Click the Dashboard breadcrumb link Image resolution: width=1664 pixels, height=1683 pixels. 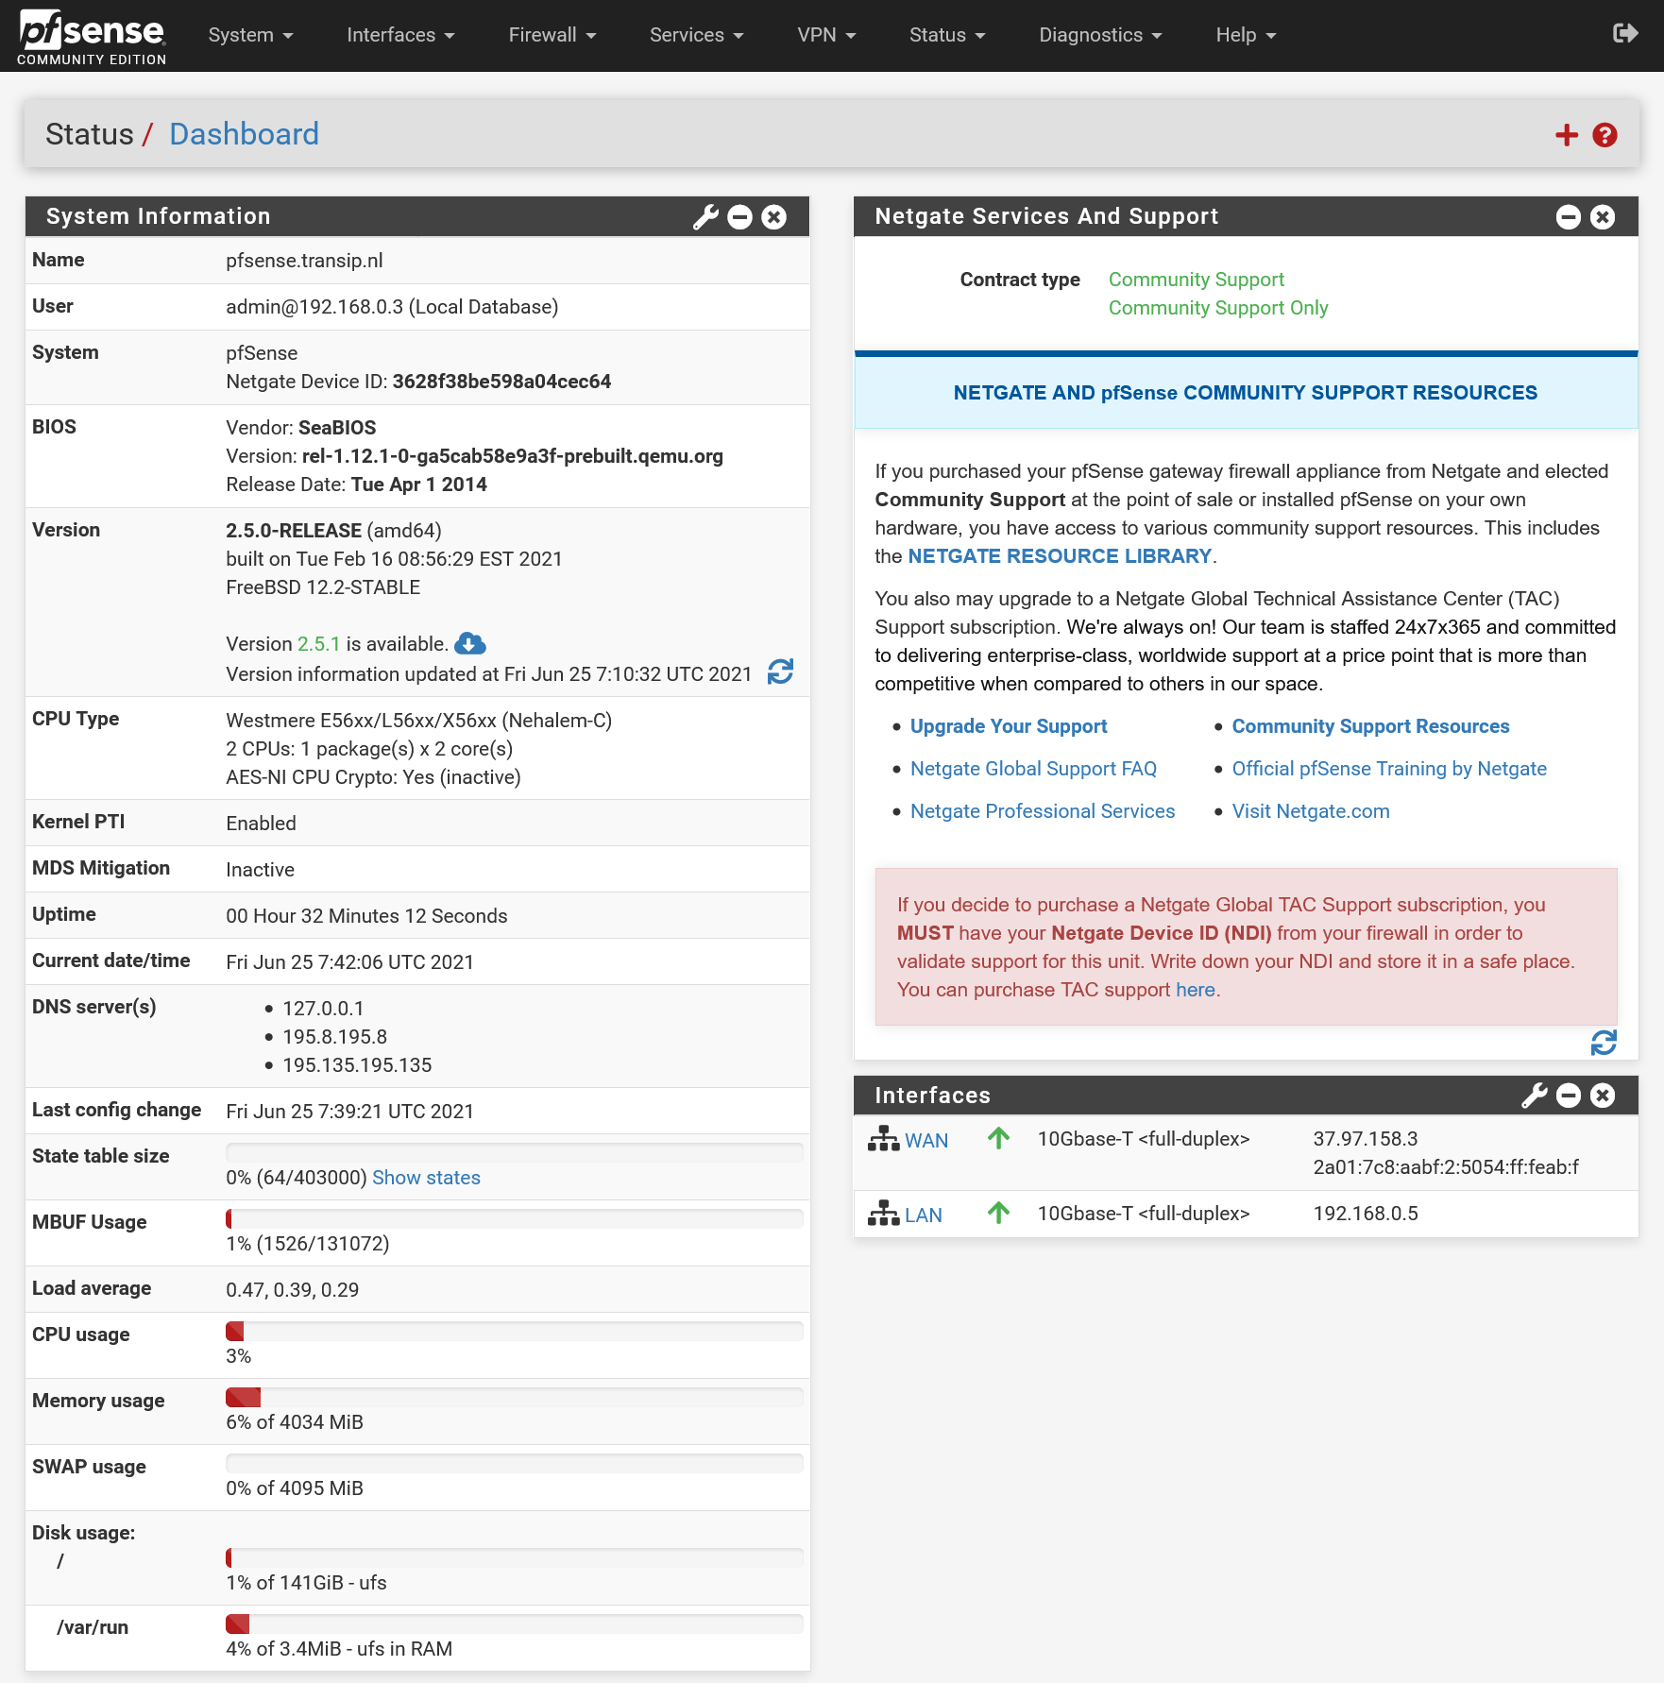click(x=244, y=134)
